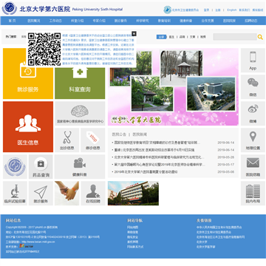Click the 网站地图 footer link
266x266 pixels.
point(132,228)
